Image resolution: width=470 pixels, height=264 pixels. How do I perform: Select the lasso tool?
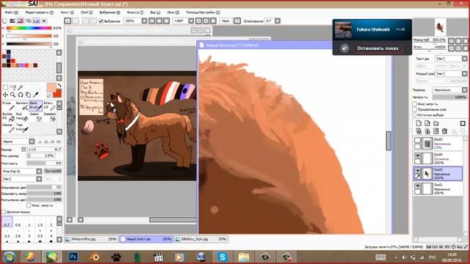pos(13,87)
